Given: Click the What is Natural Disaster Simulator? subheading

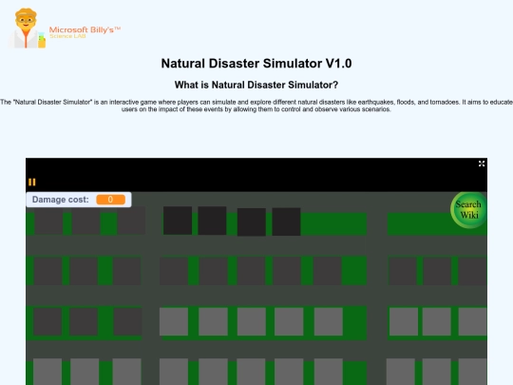Looking at the screenshot, I should (x=256, y=86).
